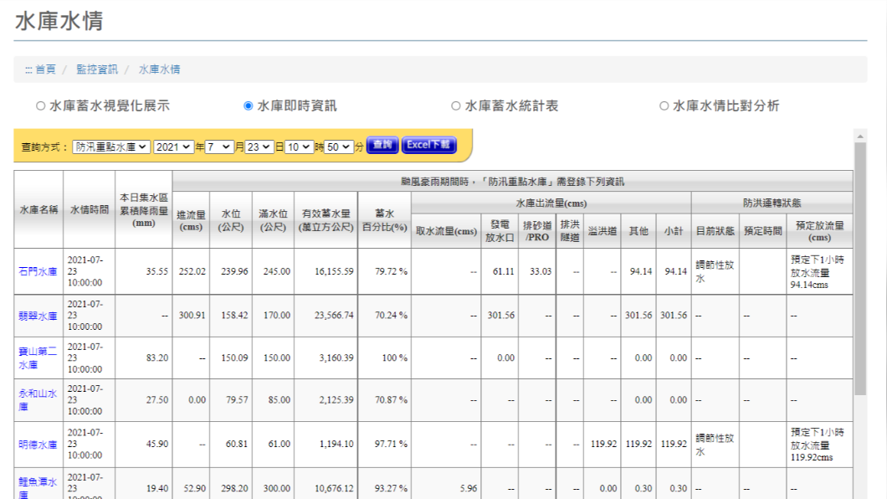Click the 水庫水情 page heading

click(x=59, y=21)
